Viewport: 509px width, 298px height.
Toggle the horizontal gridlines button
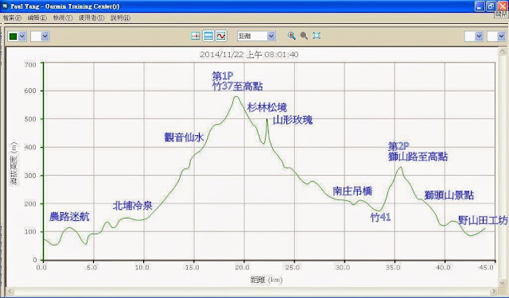[x=208, y=36]
